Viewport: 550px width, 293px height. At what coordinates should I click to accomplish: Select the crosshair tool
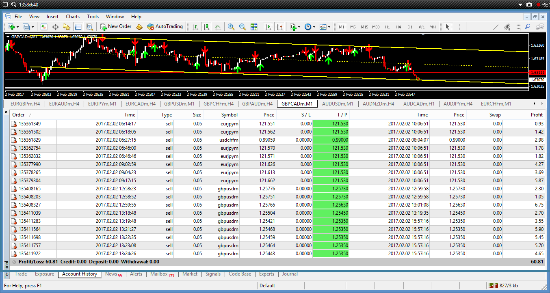click(459, 27)
